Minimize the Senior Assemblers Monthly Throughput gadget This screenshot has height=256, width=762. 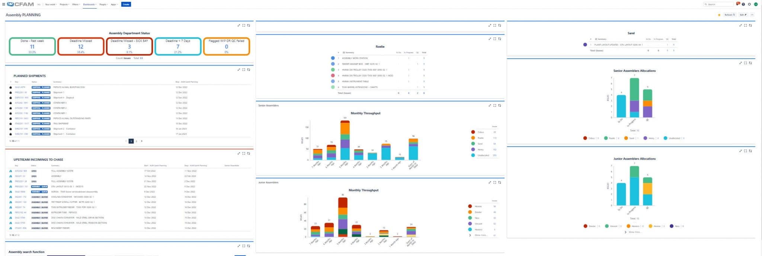point(490,105)
